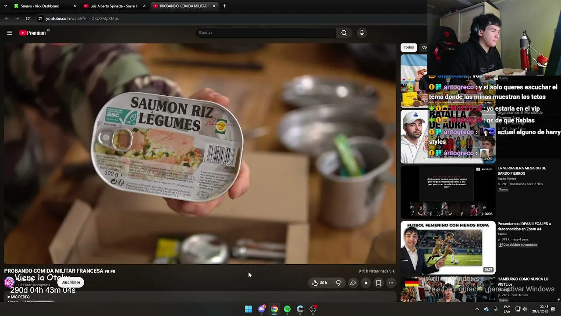Screen dimensions: 561x316
Task: Open more actions three-dot menu
Action: [x=391, y=283]
